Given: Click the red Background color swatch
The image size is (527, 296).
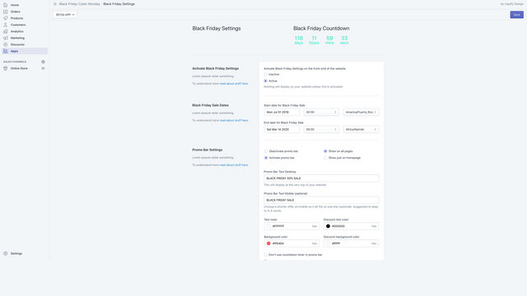Looking at the screenshot, I should pos(268,243).
